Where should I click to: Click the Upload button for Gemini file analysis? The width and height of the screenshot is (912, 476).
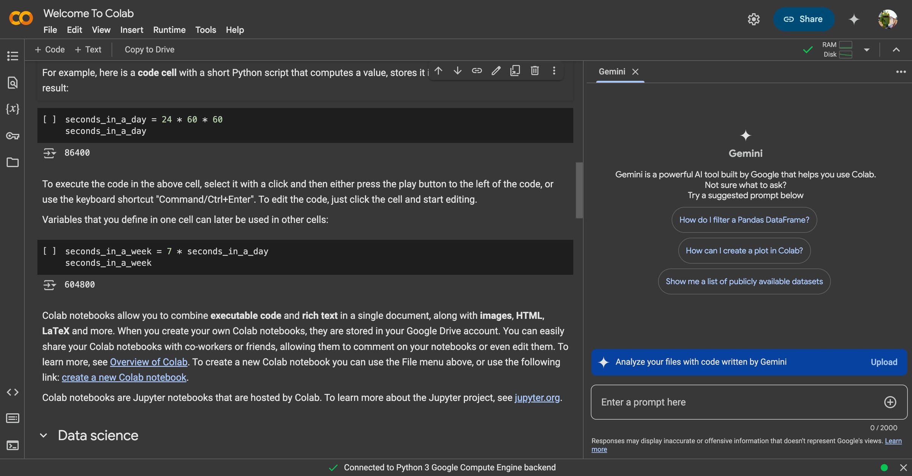(883, 362)
